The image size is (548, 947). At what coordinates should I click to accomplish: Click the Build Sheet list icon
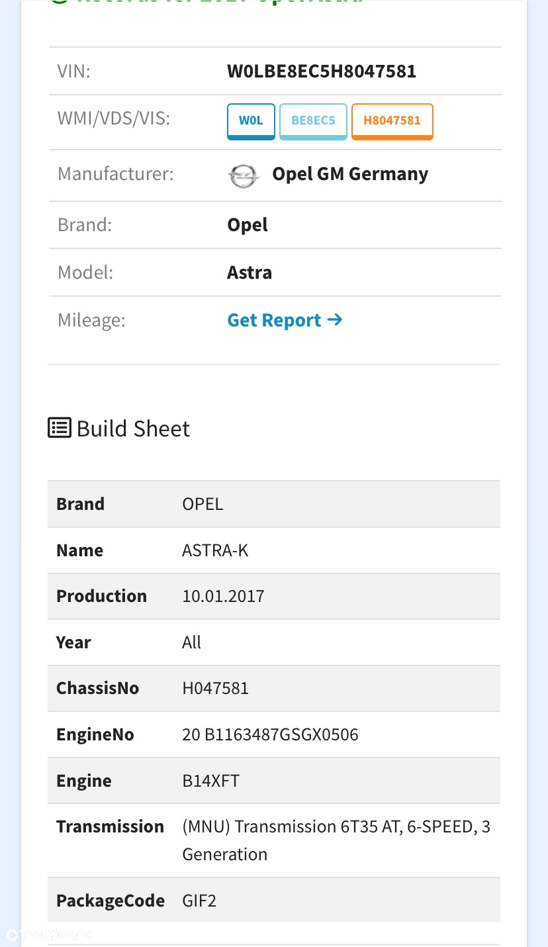[x=60, y=428]
